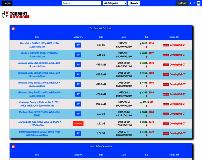Open Rick.and.Morty.S08E03 torrent link
The image size is (202, 160).
coord(39,84)
